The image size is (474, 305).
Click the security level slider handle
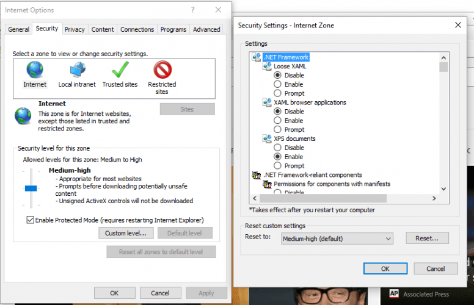click(x=31, y=188)
